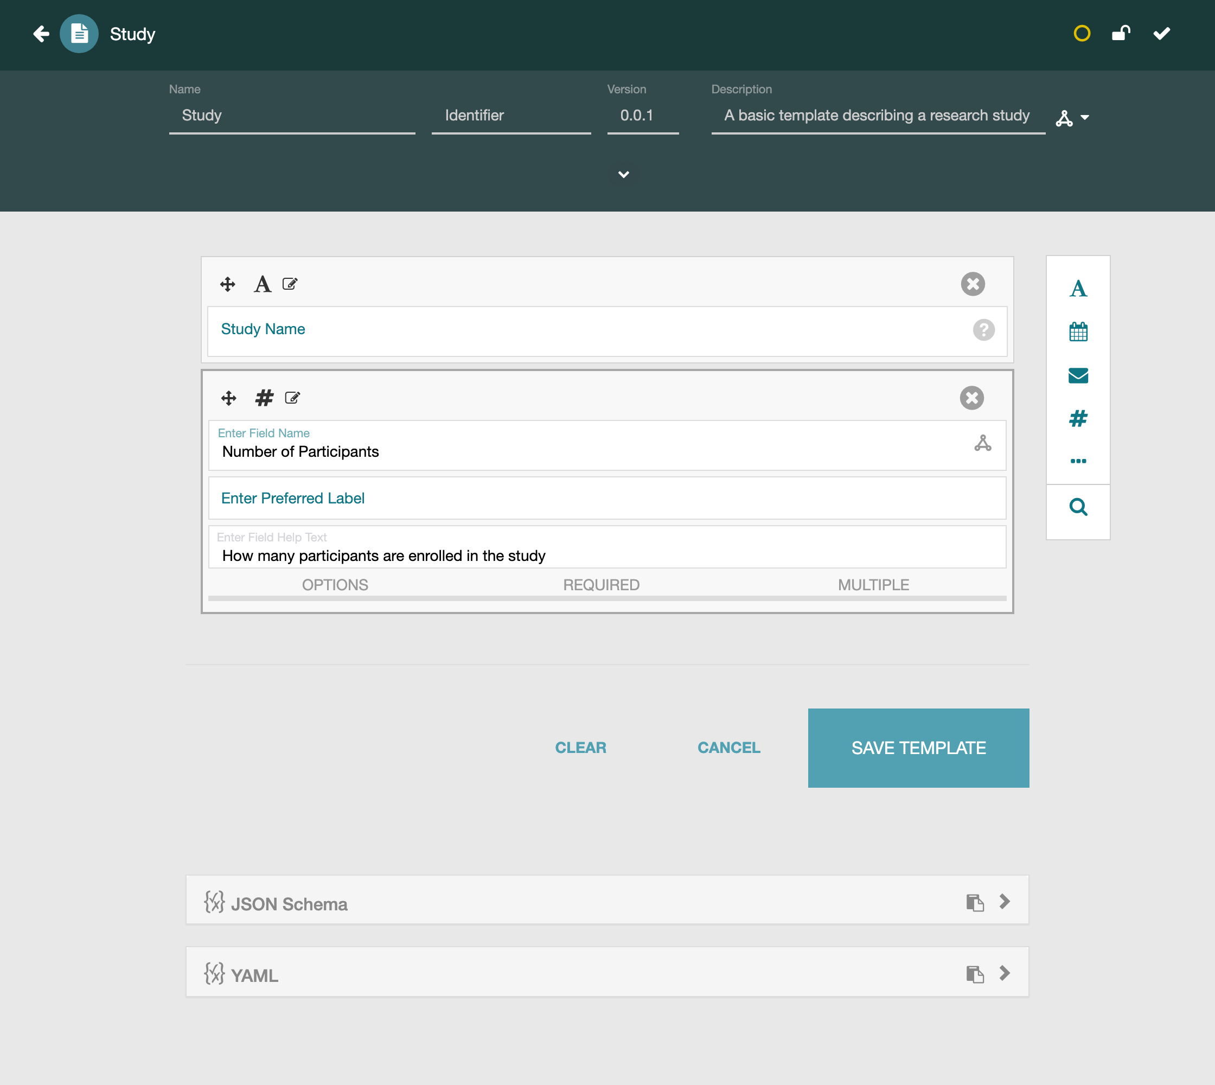Edit the Description field

878,116
